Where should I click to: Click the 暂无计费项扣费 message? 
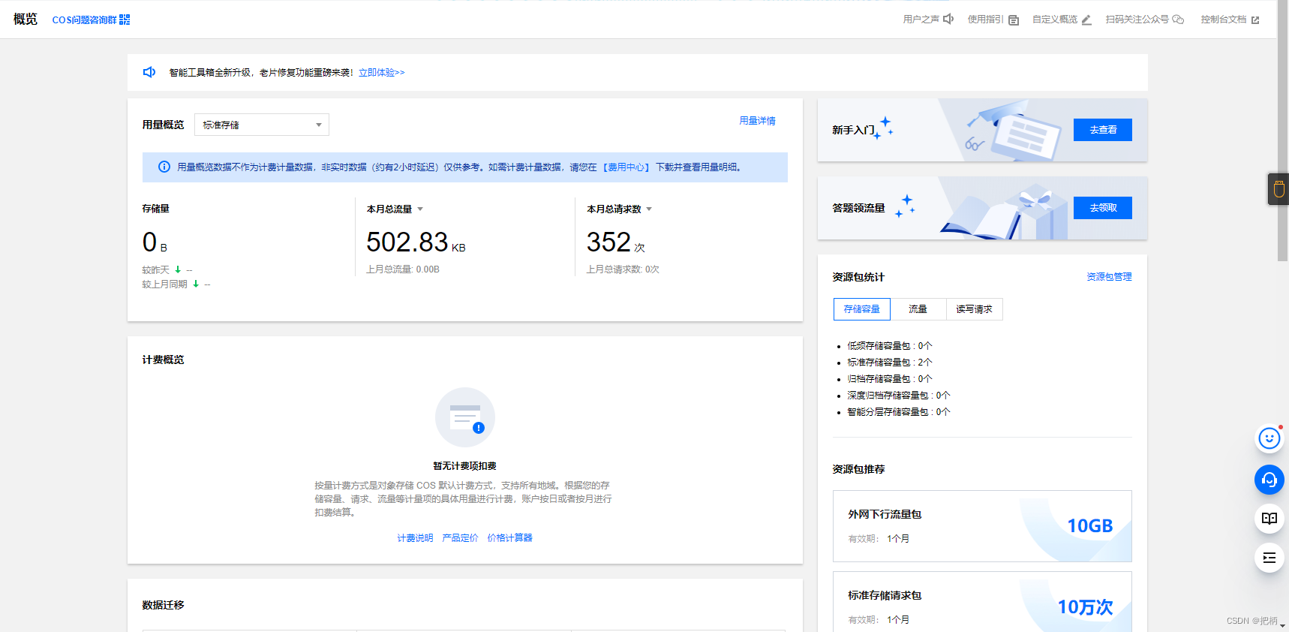(464, 466)
